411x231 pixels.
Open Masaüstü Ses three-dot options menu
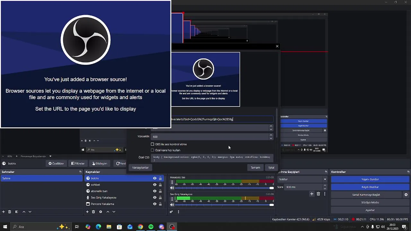[172, 182]
